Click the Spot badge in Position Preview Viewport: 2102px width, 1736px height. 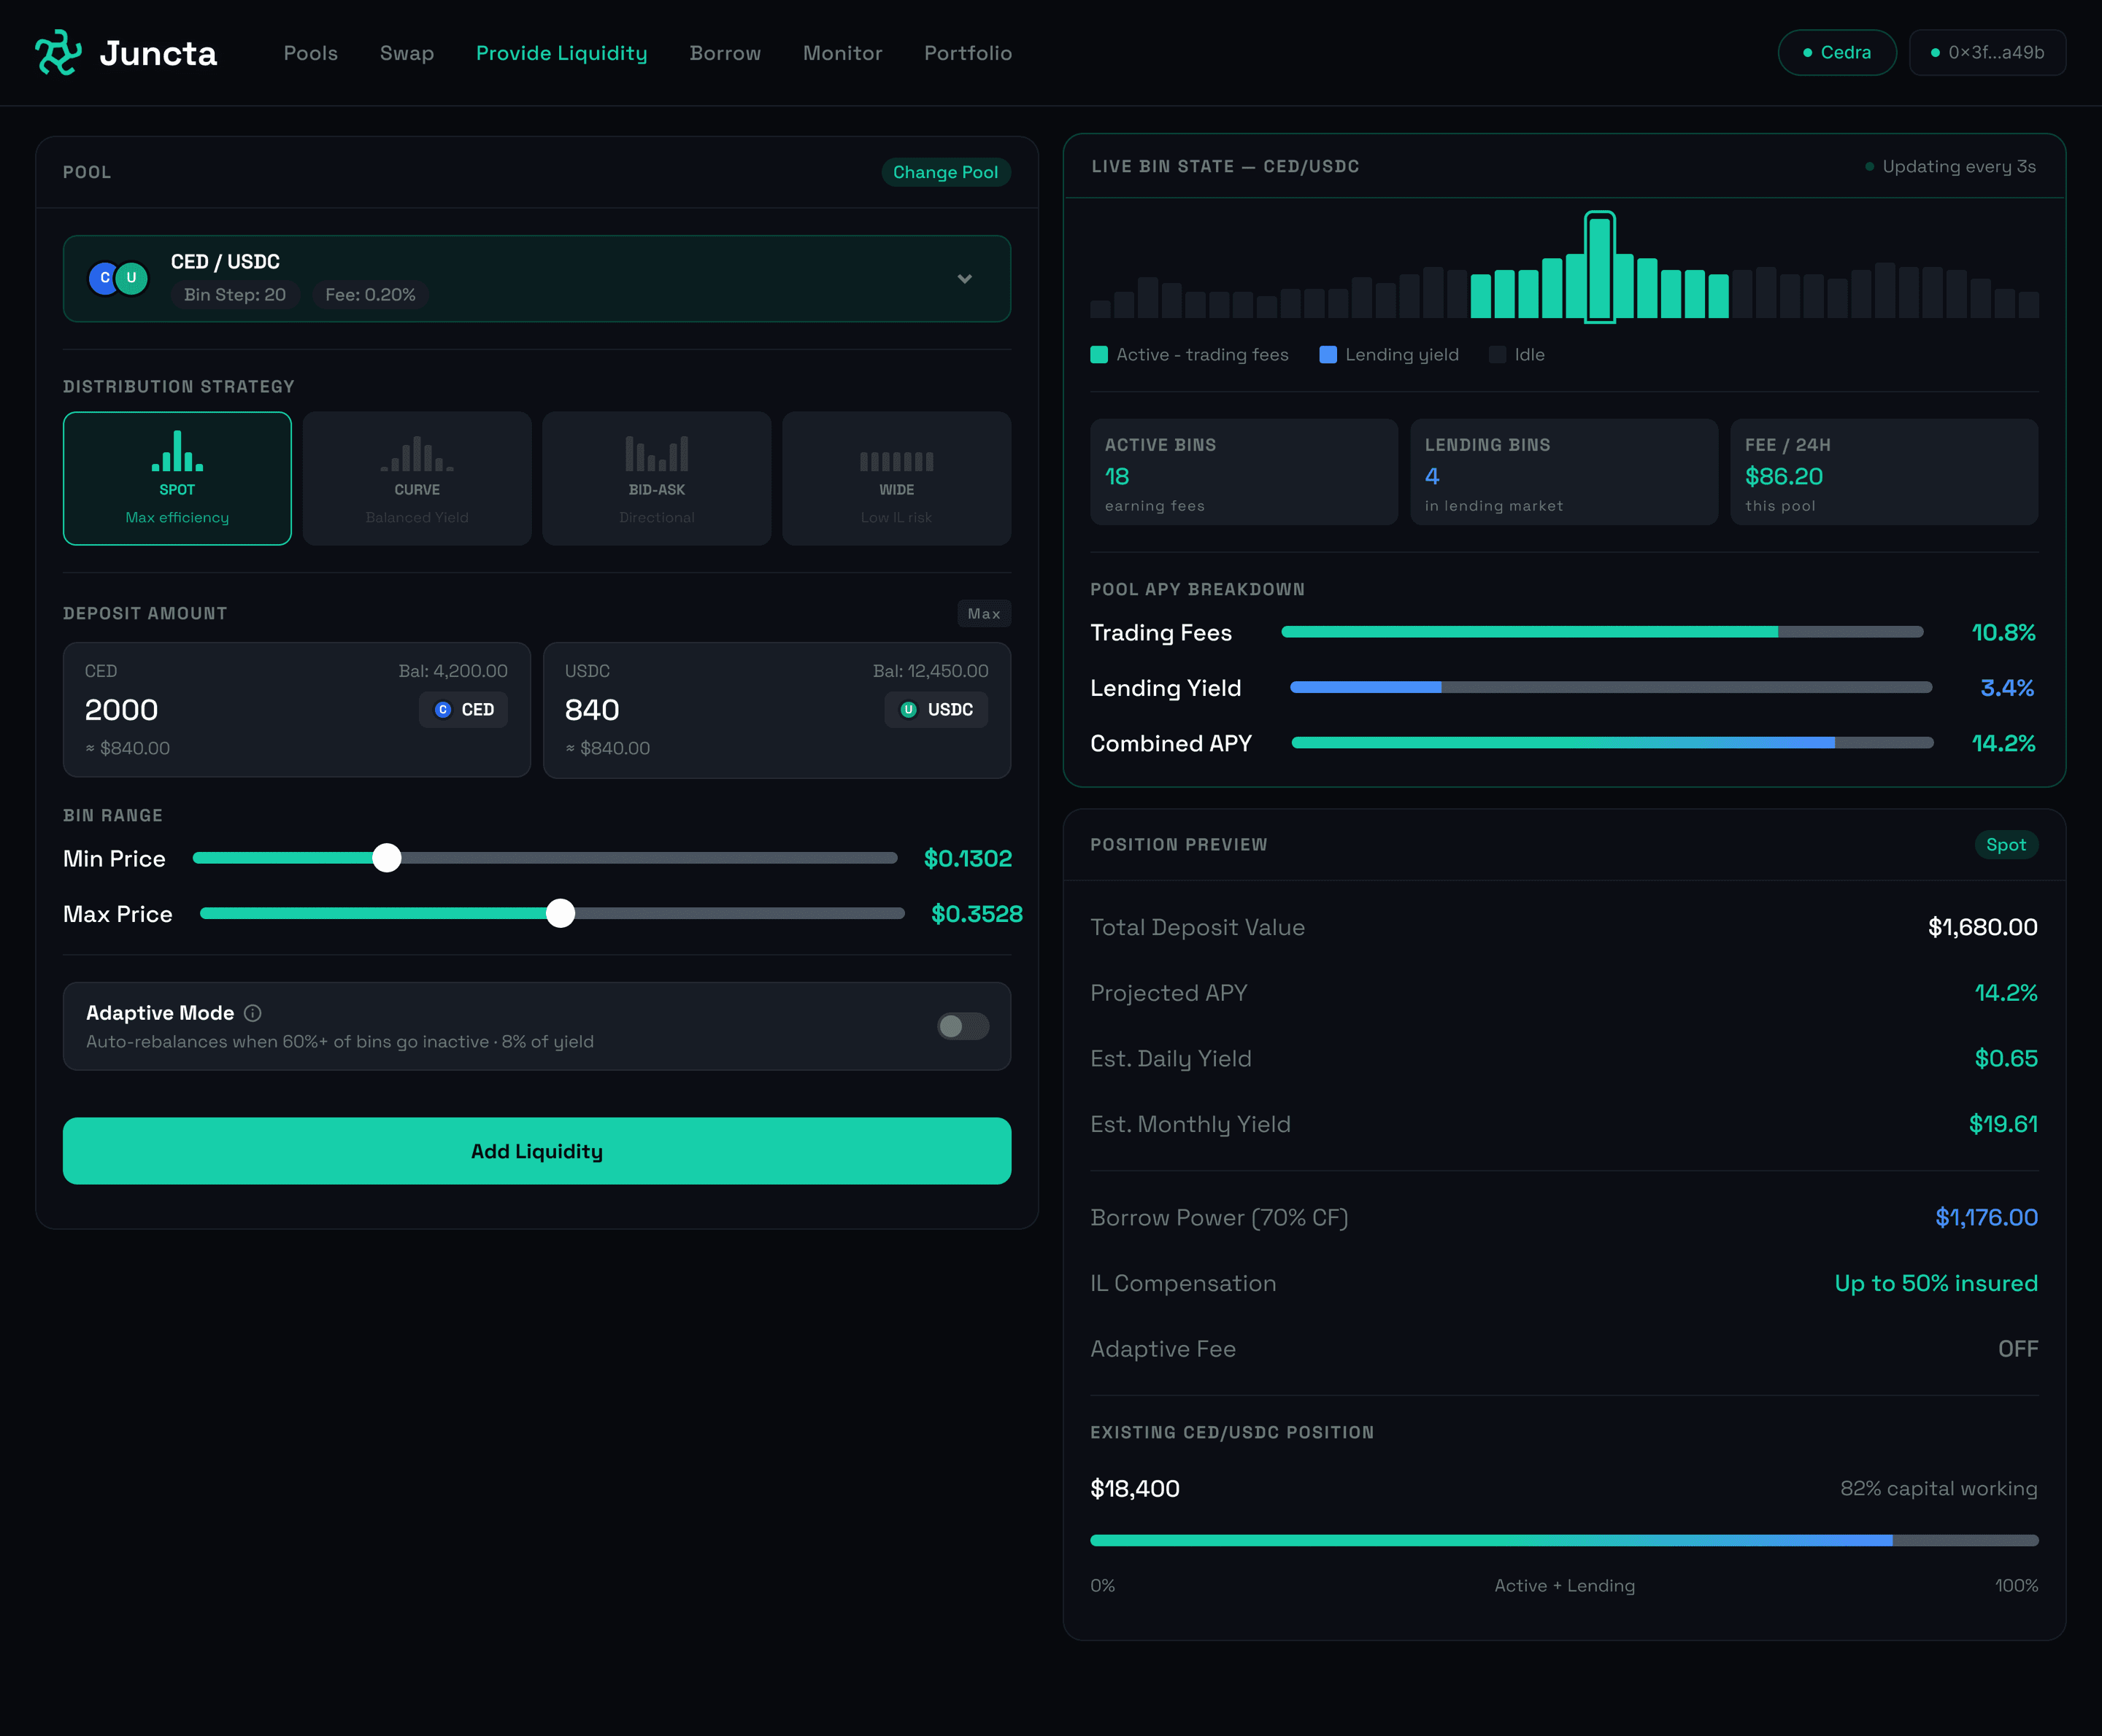point(2006,844)
